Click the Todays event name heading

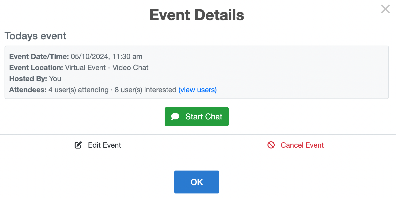point(35,36)
